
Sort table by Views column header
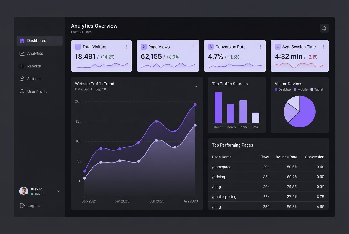coord(264,157)
